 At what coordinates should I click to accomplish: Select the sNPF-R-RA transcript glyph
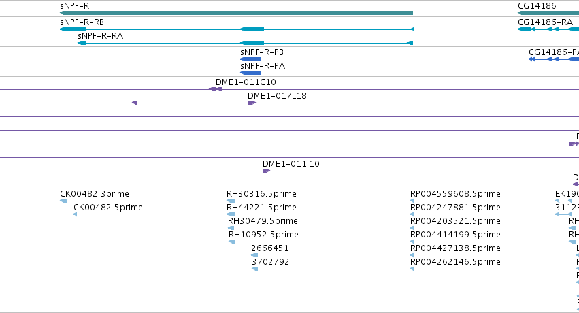[245, 43]
